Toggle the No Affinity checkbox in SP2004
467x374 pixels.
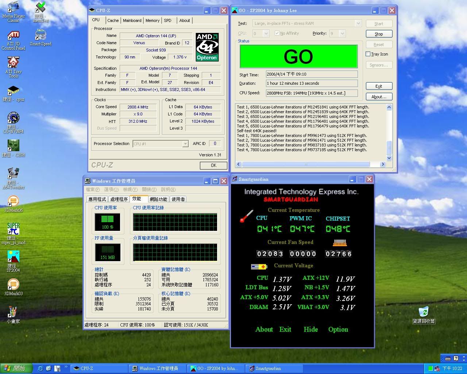tap(277, 33)
